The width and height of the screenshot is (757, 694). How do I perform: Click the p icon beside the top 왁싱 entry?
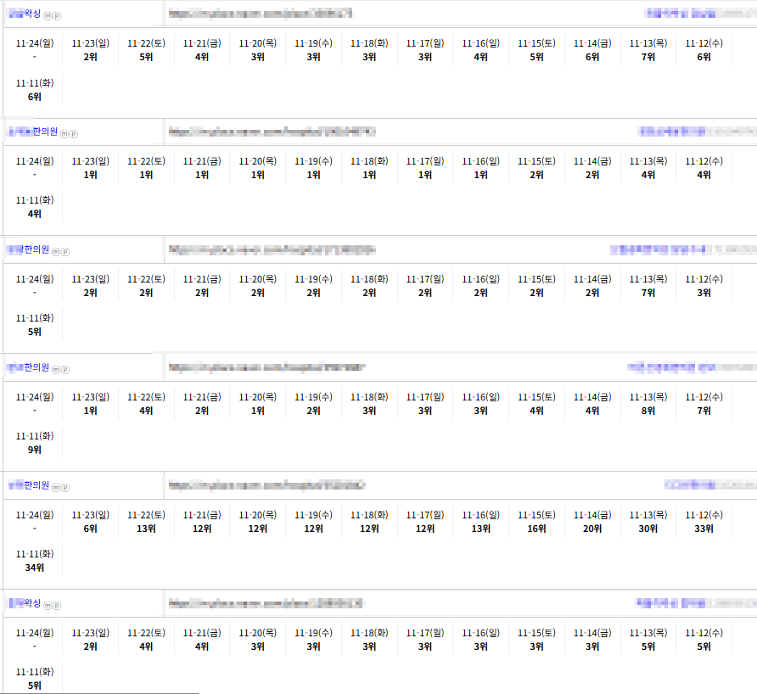[57, 16]
